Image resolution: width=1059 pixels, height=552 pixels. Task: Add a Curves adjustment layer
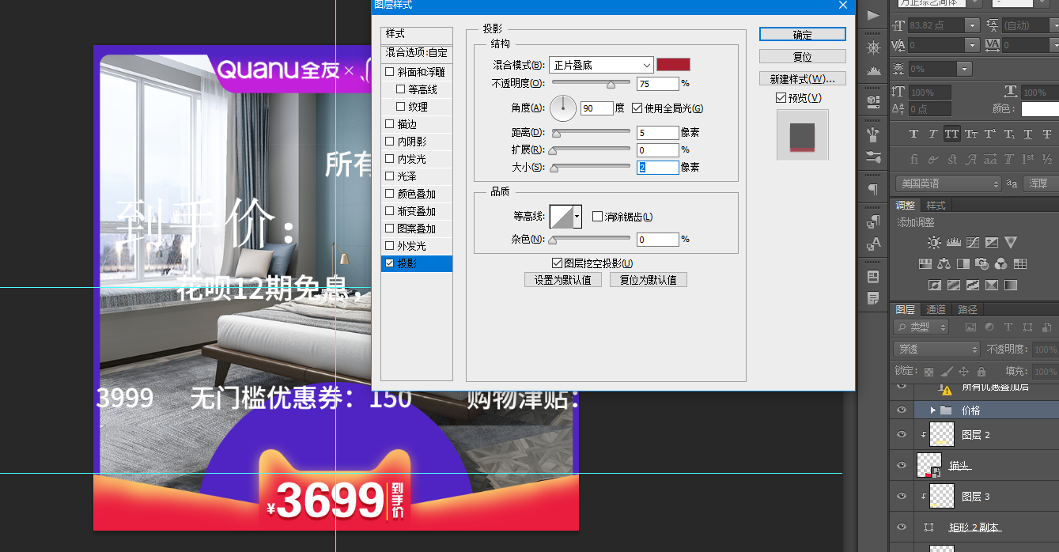pyautogui.click(x=973, y=243)
